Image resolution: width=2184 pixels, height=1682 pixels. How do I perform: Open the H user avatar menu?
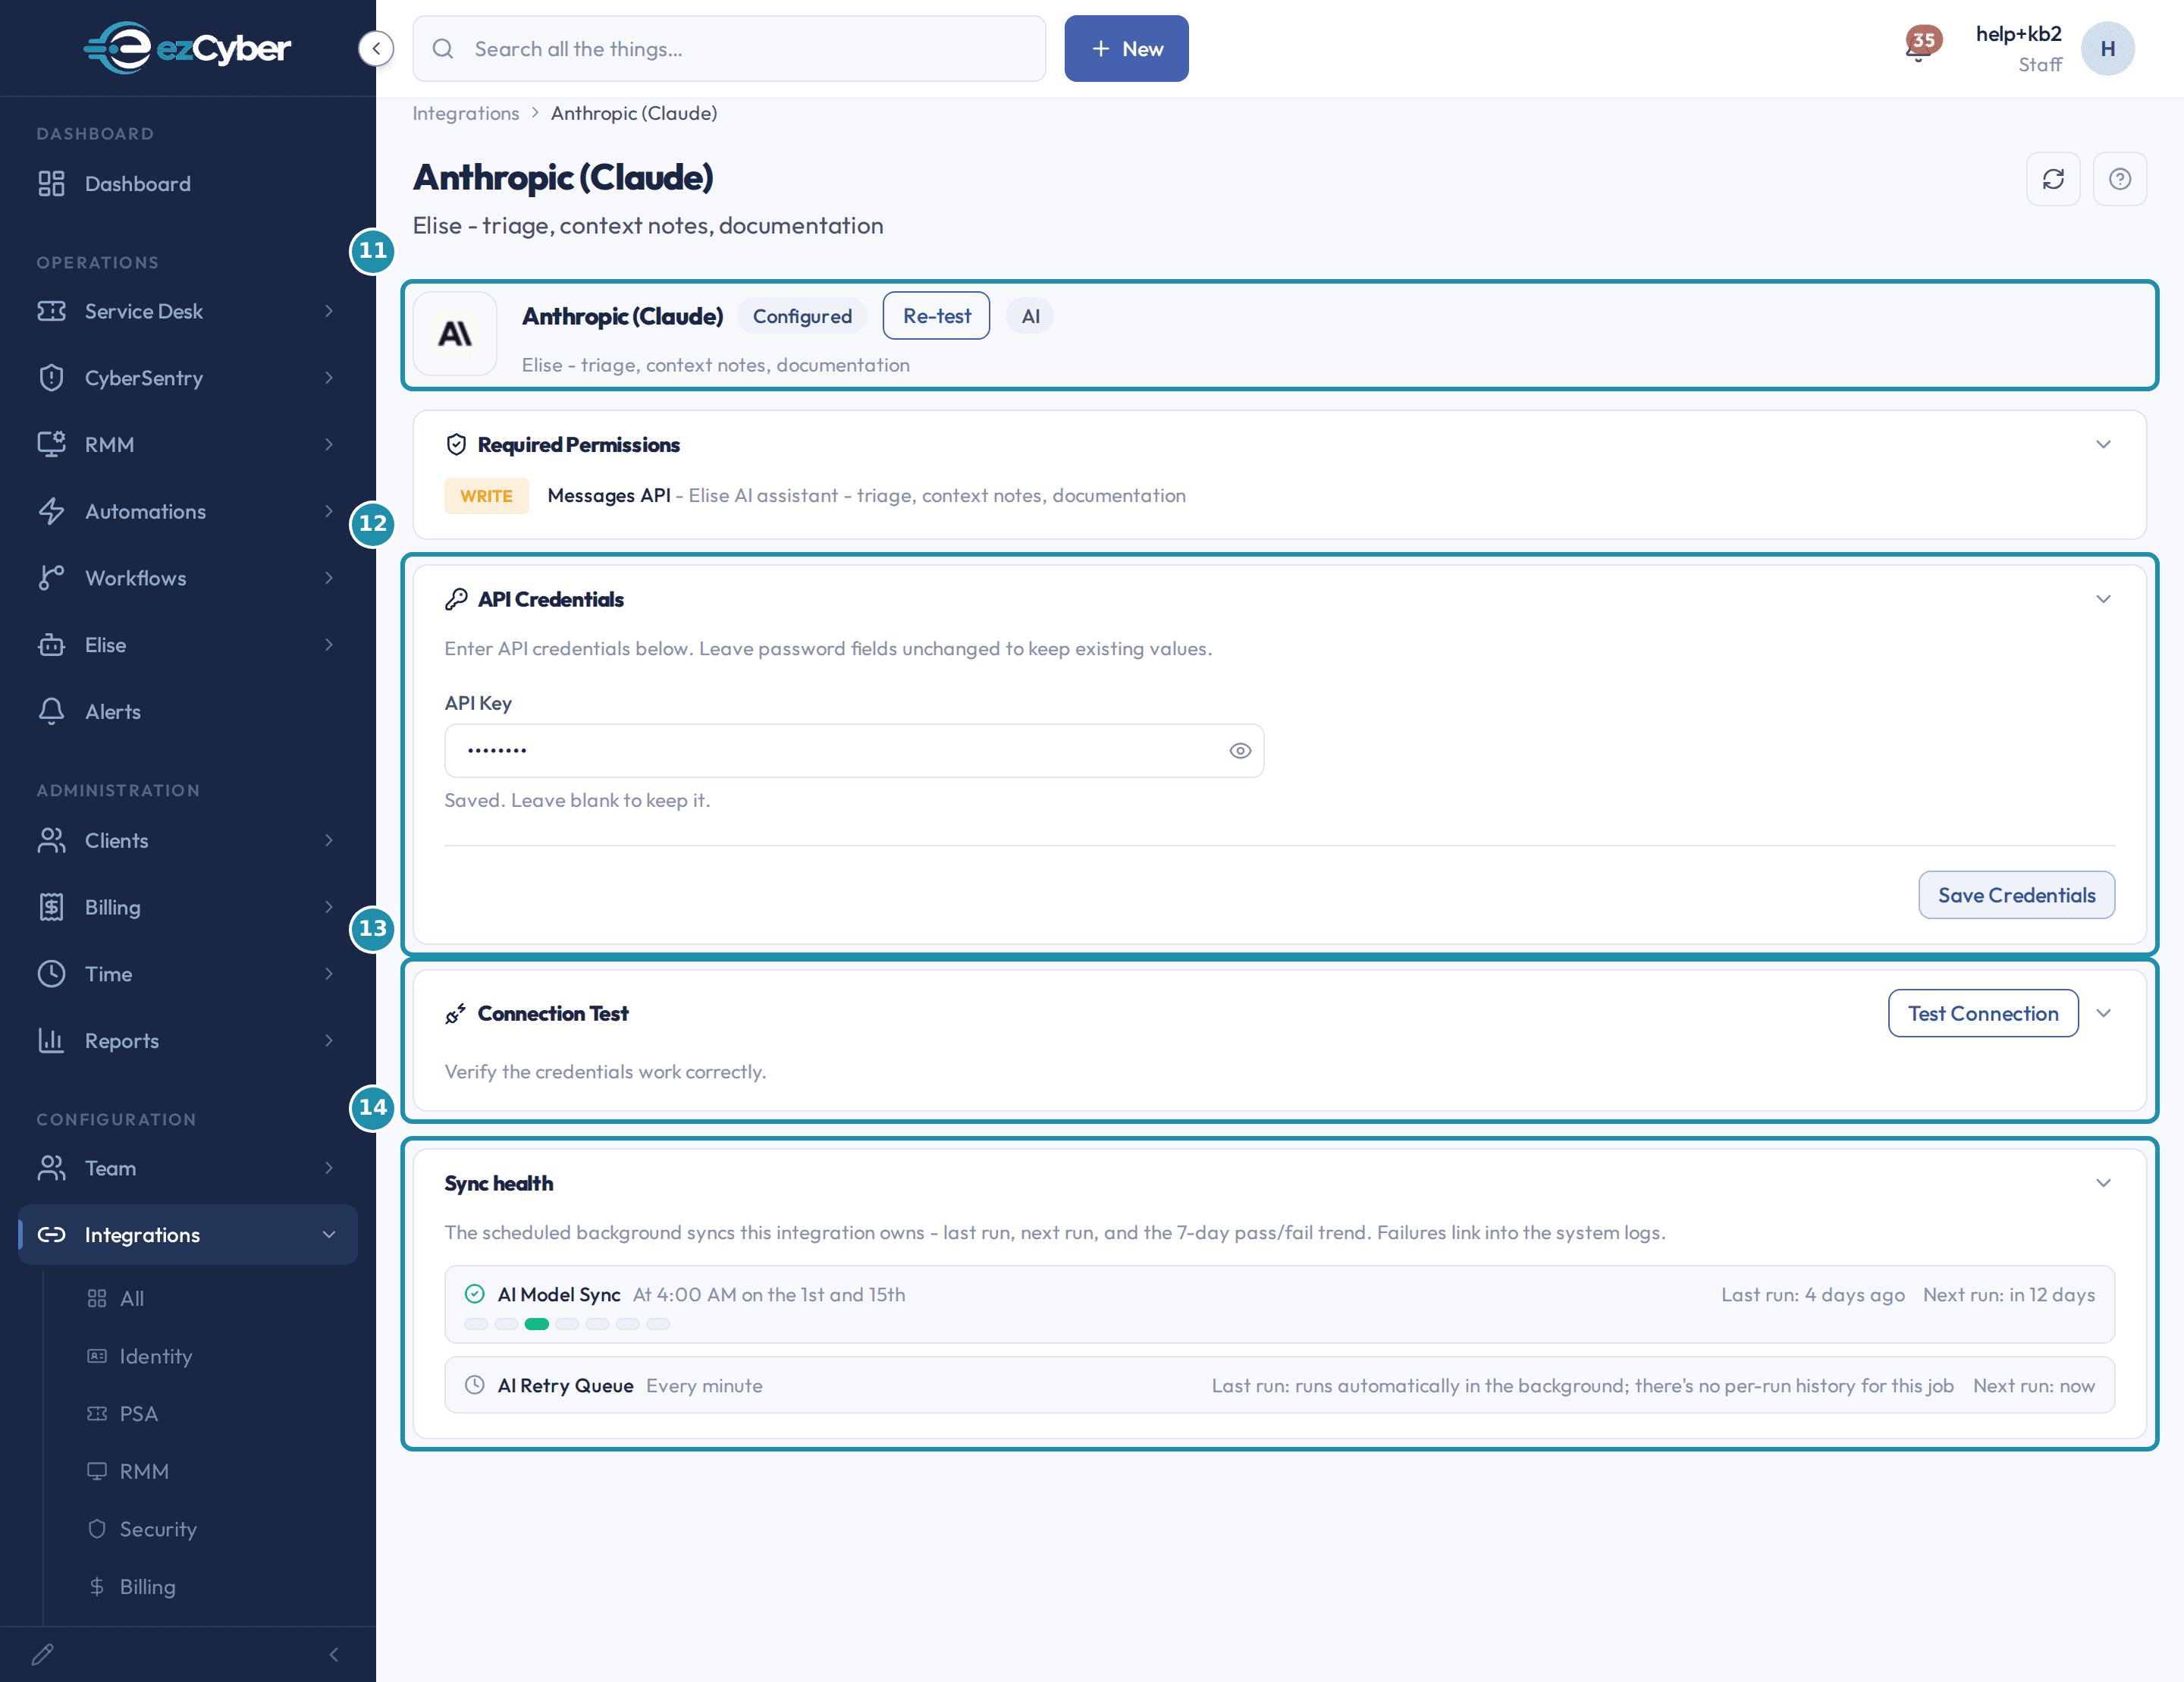coord(2107,49)
